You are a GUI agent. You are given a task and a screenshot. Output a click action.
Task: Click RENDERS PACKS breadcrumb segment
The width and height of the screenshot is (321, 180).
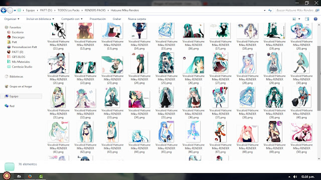95,10
